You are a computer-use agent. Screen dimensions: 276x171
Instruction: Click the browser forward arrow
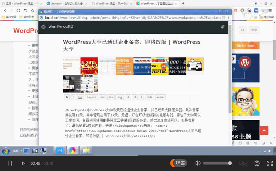click(12, 10)
